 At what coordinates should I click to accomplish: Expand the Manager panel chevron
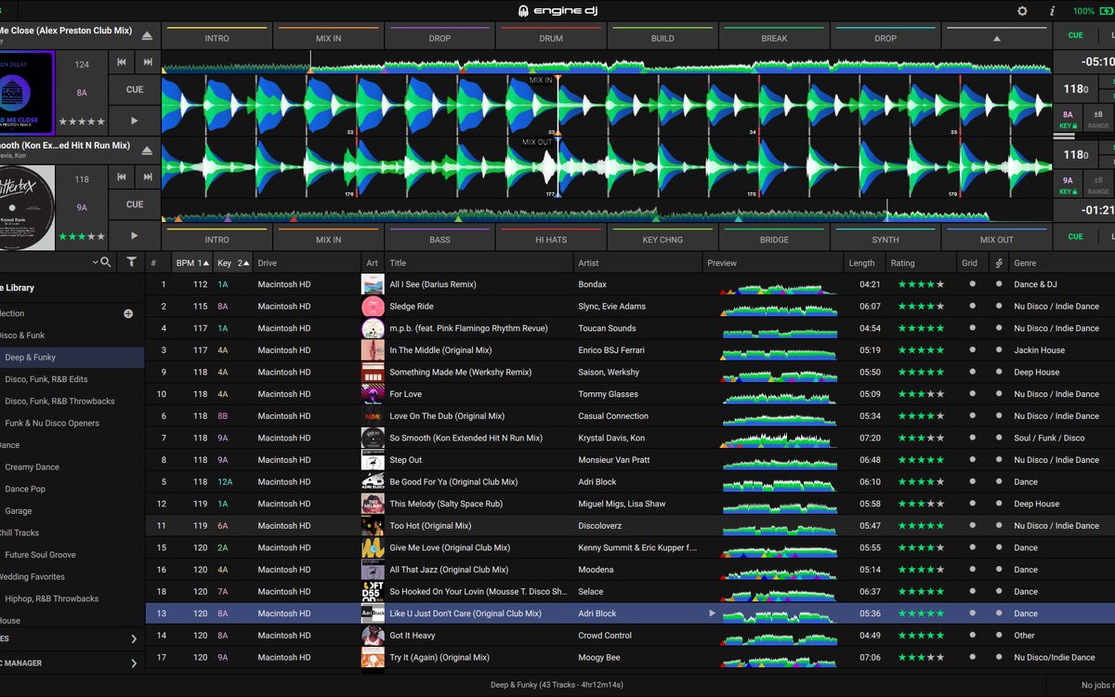coord(134,664)
